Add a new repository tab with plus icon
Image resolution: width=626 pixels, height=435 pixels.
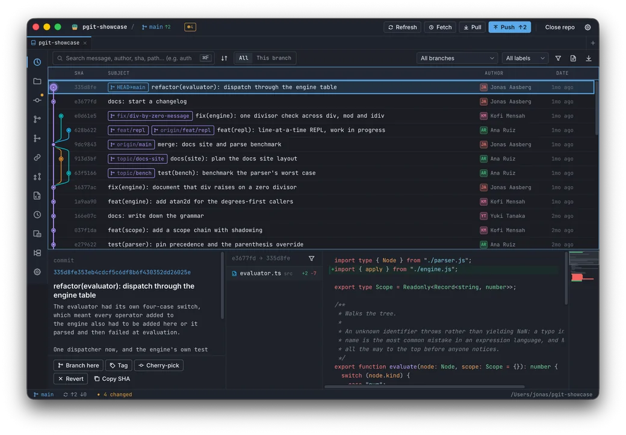(592, 43)
